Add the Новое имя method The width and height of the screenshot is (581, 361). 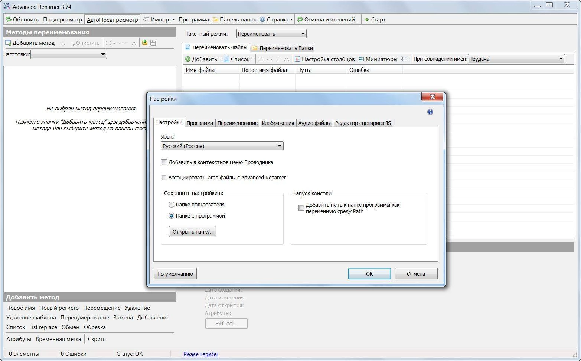(x=20, y=308)
